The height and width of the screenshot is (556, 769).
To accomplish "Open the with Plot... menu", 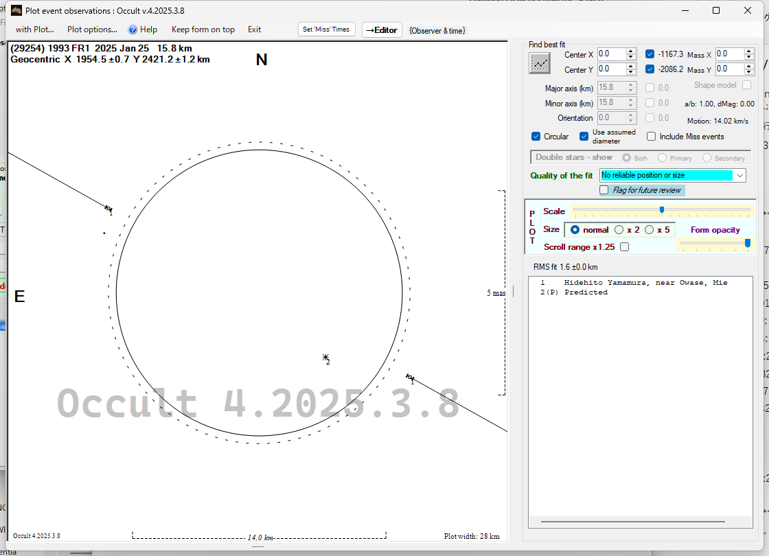I will [x=34, y=30].
